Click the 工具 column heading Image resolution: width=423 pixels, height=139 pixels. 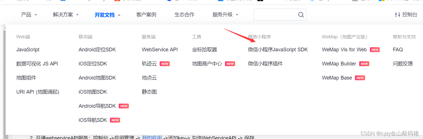(x=197, y=37)
